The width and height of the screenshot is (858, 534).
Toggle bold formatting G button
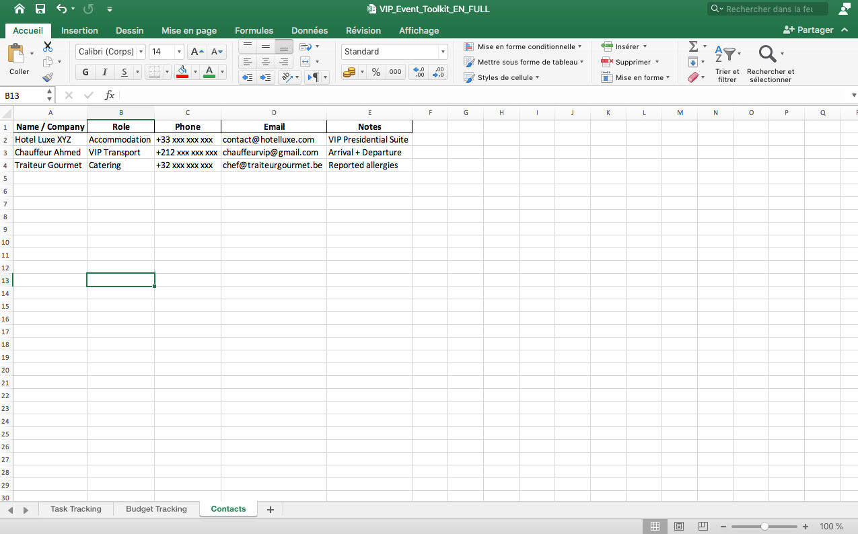pos(85,72)
